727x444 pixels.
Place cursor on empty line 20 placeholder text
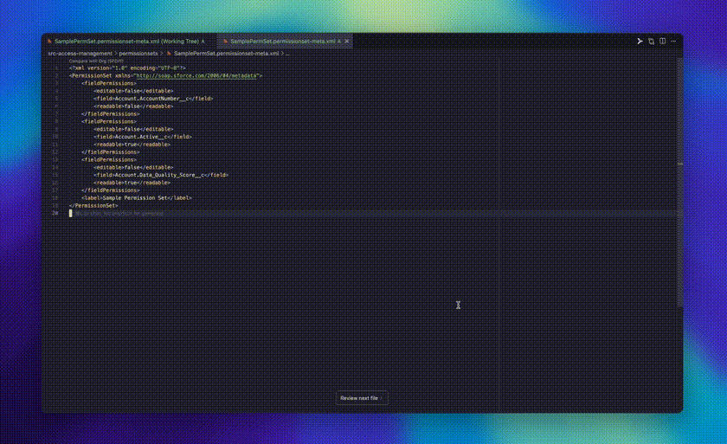tap(119, 214)
